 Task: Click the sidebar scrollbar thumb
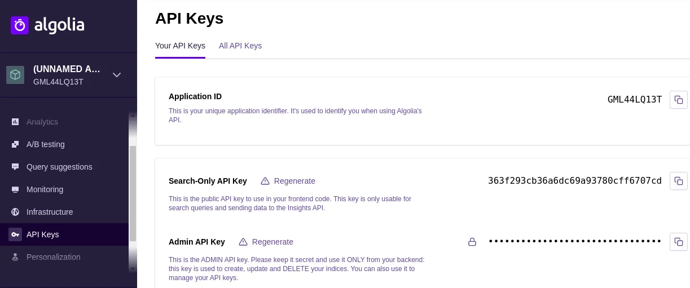(133, 194)
